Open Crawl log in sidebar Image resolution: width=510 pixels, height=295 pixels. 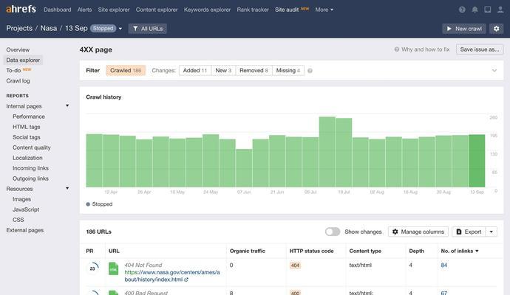click(18, 81)
